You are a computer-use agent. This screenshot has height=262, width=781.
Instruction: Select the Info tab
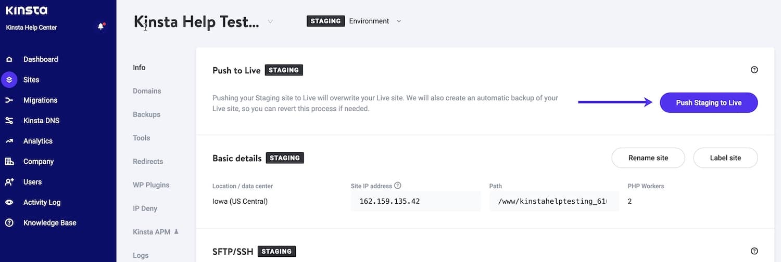[x=139, y=68]
